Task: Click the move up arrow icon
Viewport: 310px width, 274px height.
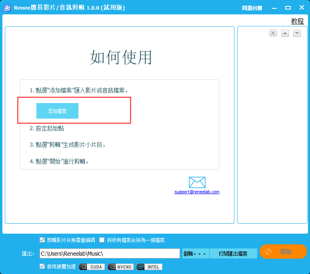Action: (x=285, y=33)
